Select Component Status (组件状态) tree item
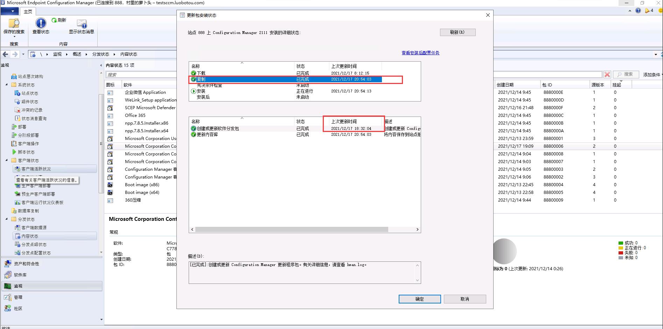 26,102
